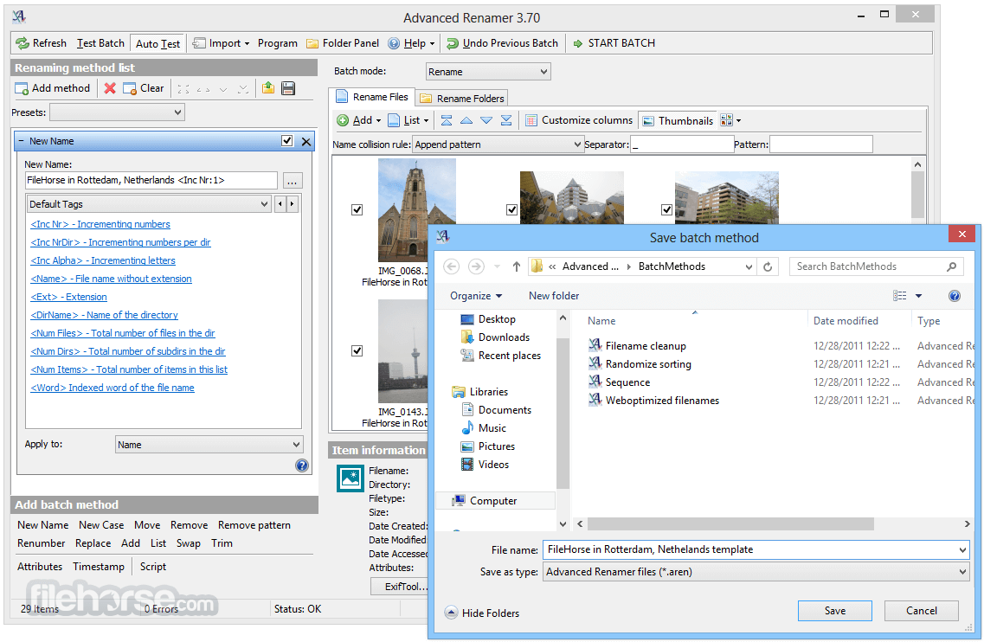
Task: Open the Add files menu
Action: click(x=359, y=120)
